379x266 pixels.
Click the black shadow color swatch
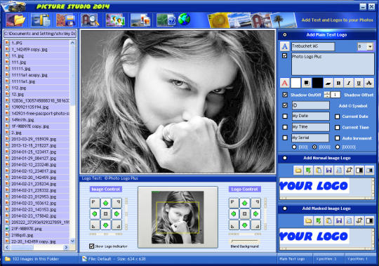tap(317, 83)
